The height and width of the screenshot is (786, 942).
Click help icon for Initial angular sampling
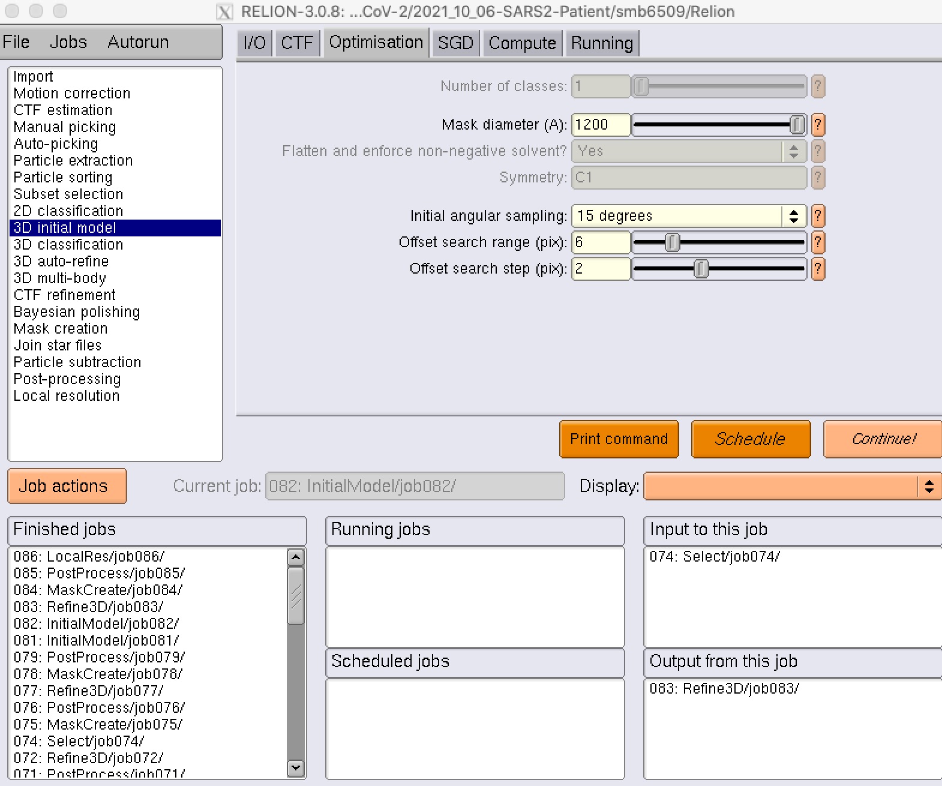coord(817,216)
